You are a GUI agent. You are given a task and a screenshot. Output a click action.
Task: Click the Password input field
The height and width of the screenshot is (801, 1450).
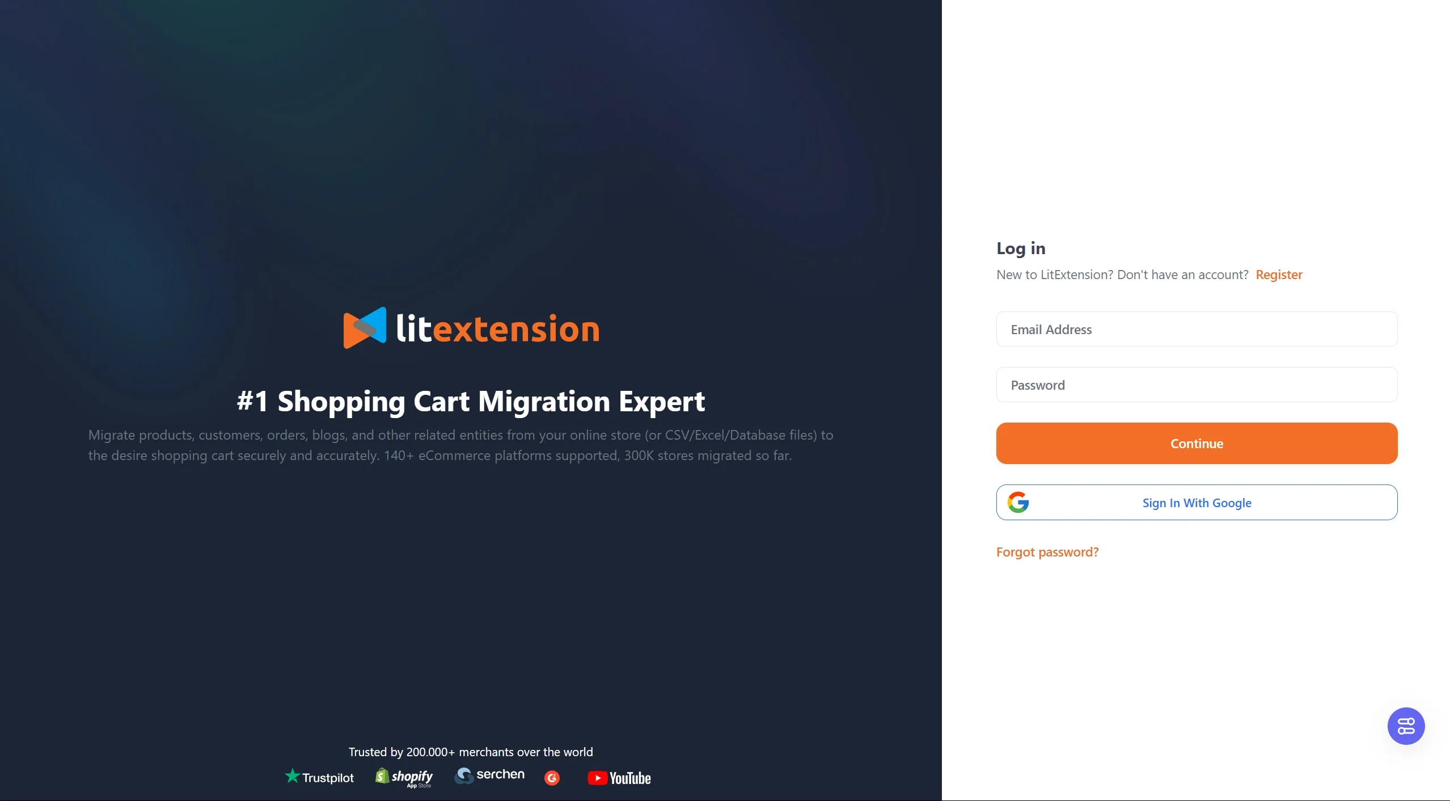[x=1197, y=383]
